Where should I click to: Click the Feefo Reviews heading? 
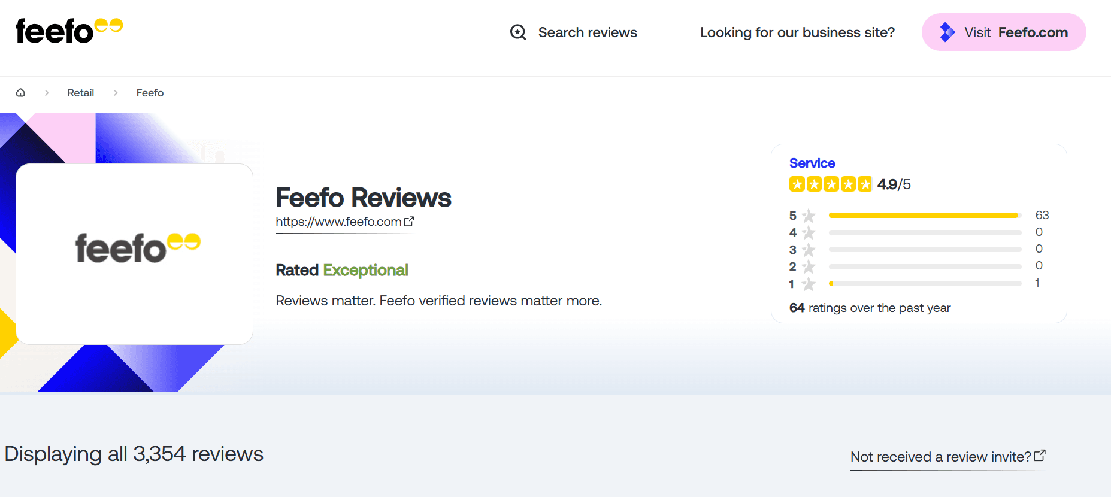(x=364, y=198)
